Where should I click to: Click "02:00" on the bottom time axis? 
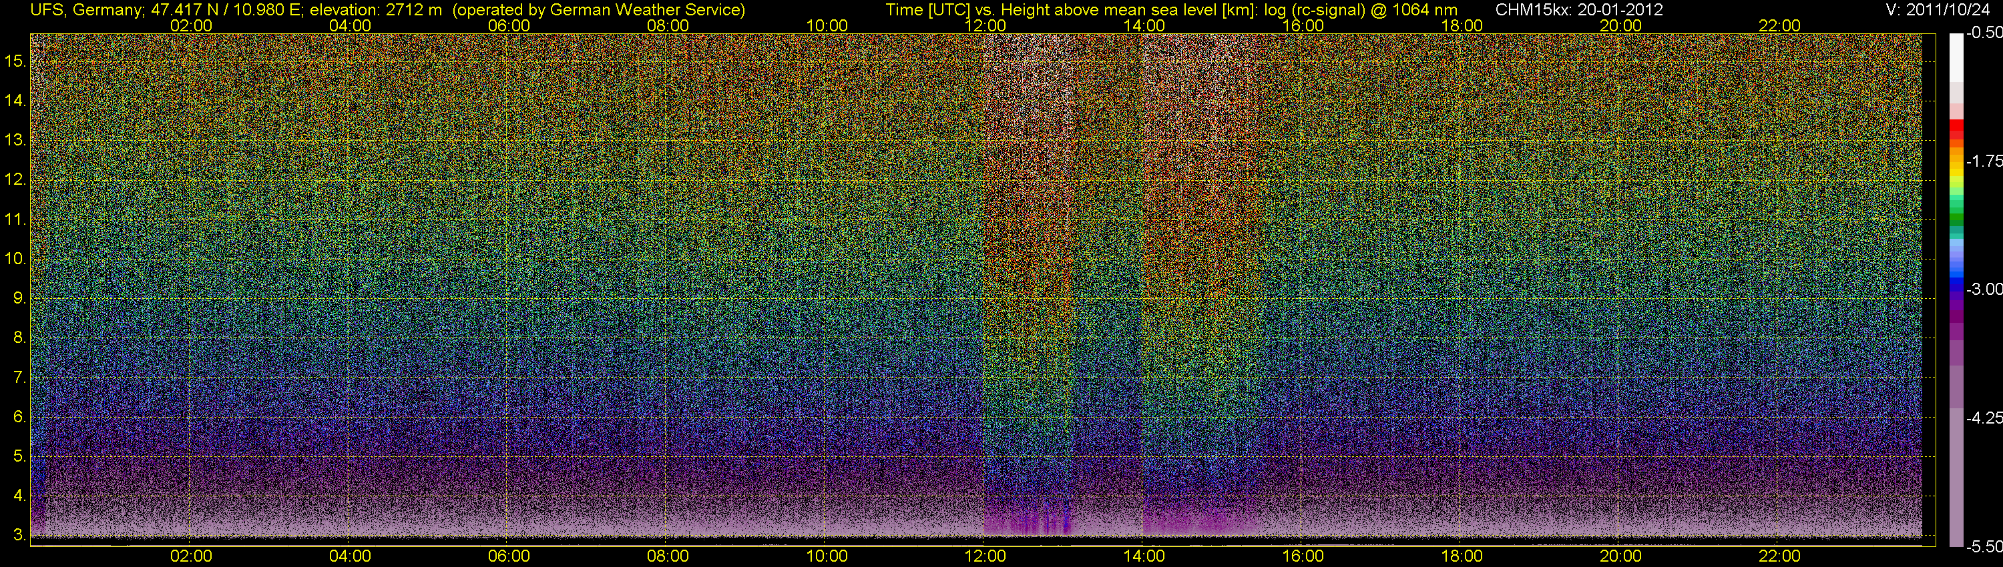point(191,556)
